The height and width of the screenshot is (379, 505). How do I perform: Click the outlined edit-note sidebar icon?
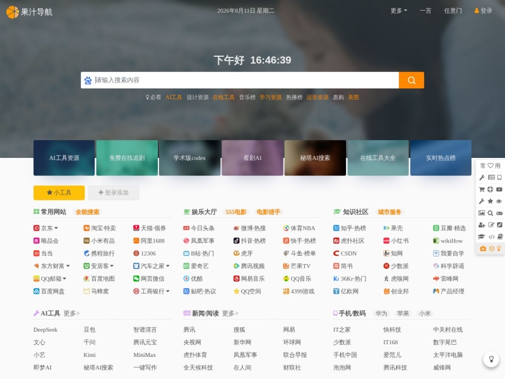491,225
